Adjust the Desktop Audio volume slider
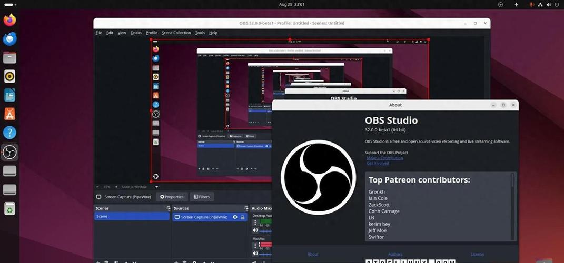 coord(265,231)
